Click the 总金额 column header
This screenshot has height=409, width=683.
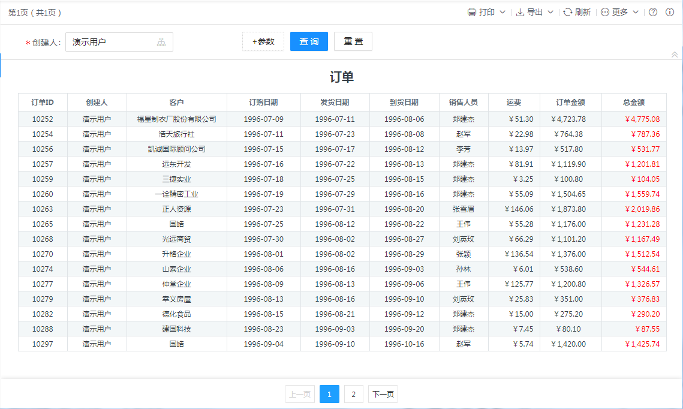(x=634, y=103)
